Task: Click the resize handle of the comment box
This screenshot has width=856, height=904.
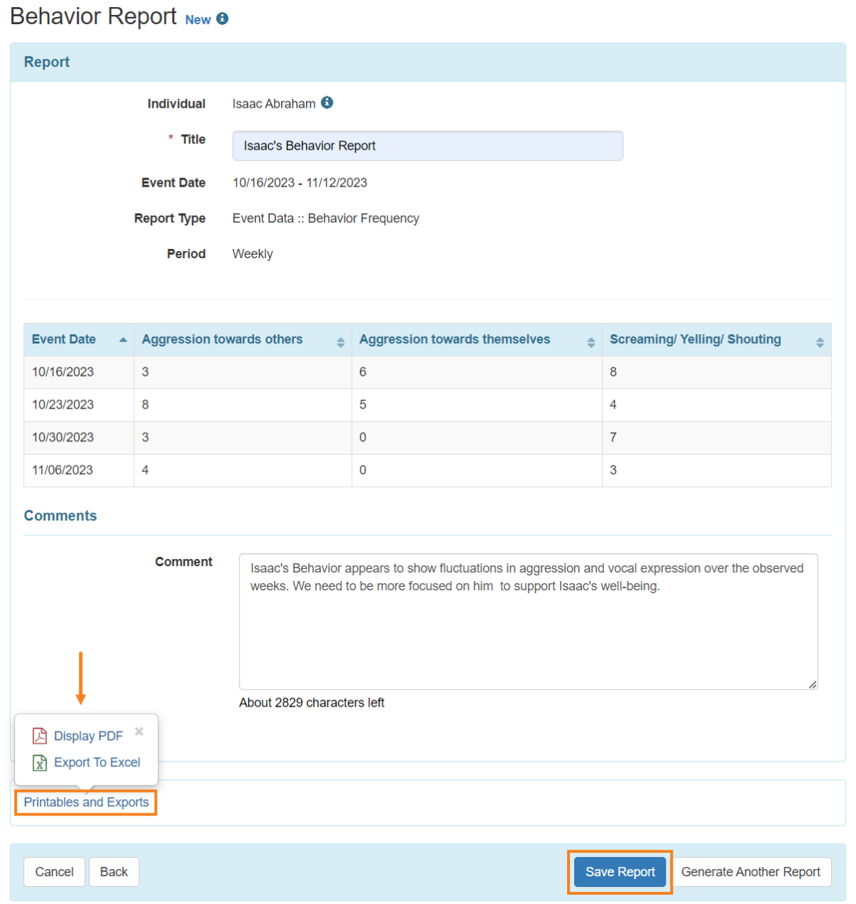Action: (812, 685)
